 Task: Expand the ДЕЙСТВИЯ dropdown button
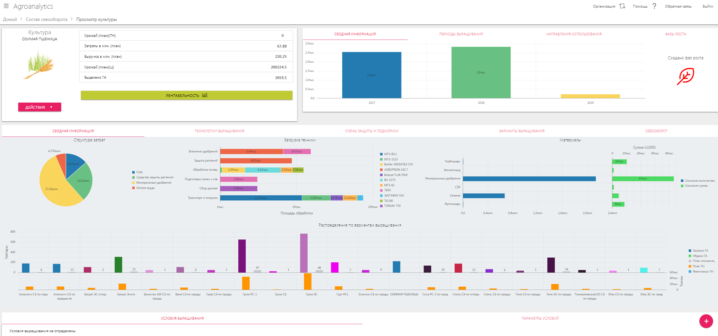40,107
